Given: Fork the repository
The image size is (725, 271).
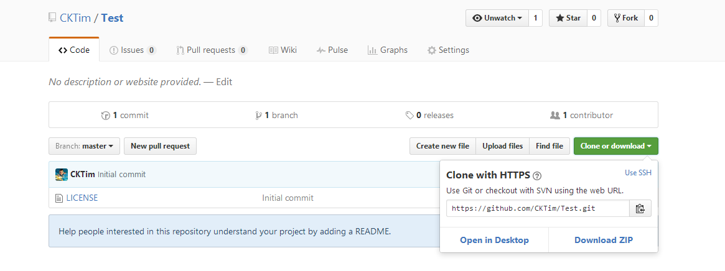Looking at the screenshot, I should tap(626, 18).
